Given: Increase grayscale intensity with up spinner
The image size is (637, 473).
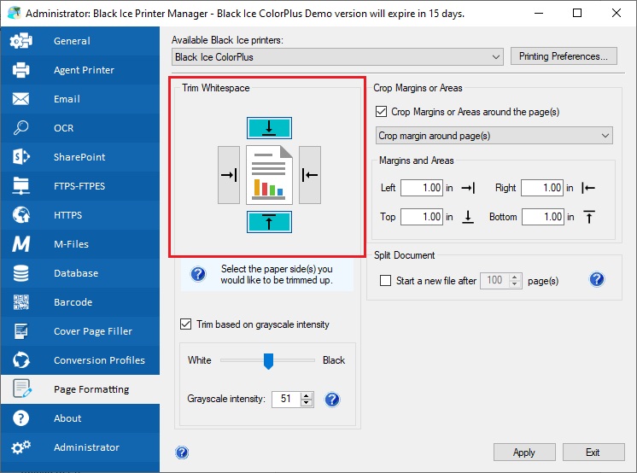Looking at the screenshot, I should (x=307, y=396).
